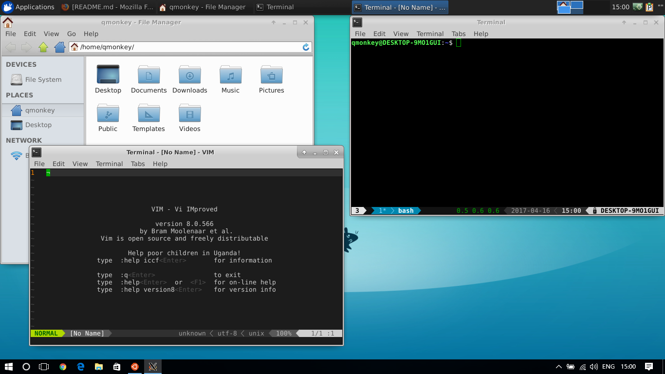Open File menu in VIM terminal window
Screen dimensions: 665x374
coord(39,164)
